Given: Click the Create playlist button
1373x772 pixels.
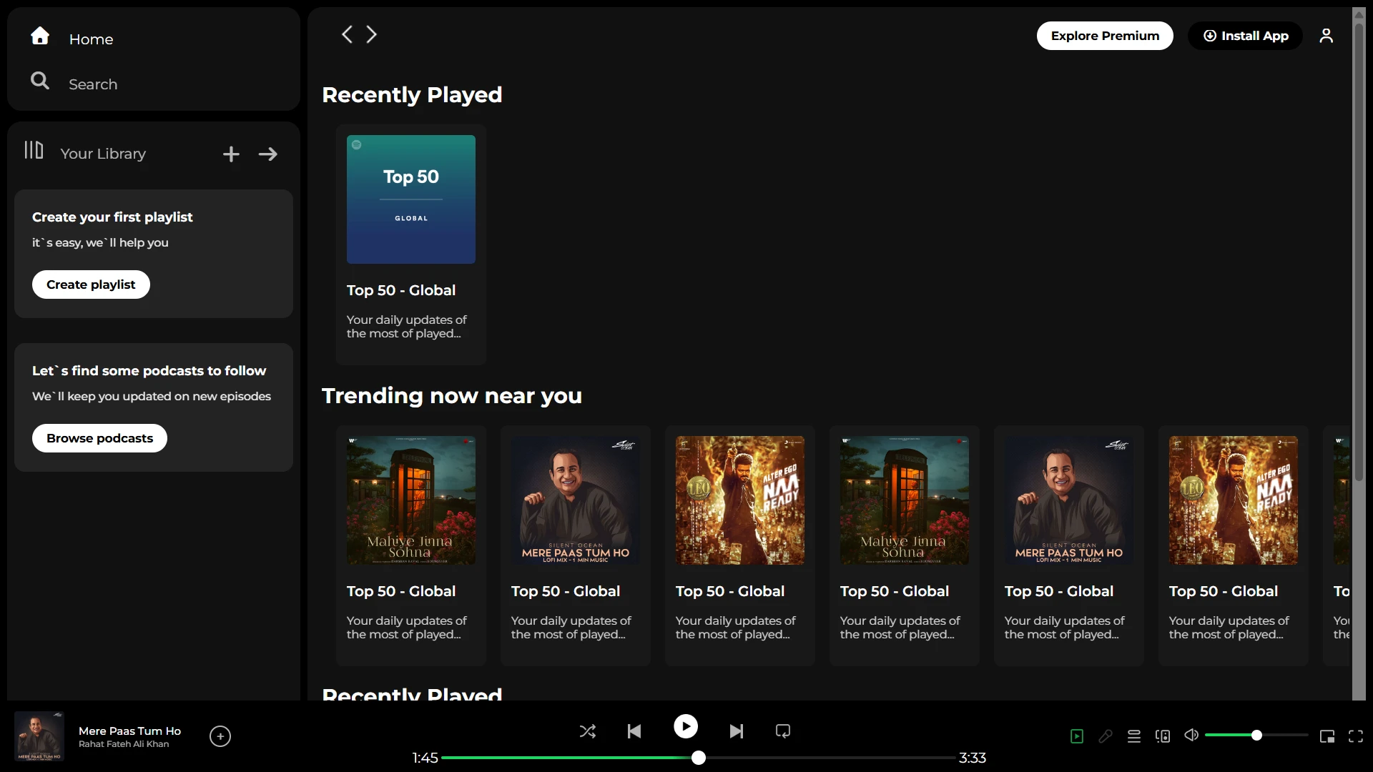Looking at the screenshot, I should (90, 284).
